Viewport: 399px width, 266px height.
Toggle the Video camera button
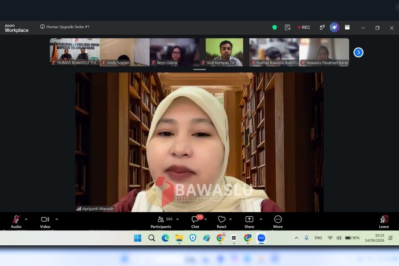point(45,222)
